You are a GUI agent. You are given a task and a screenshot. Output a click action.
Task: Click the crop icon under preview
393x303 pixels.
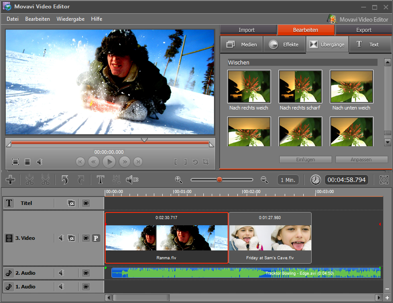pos(205,162)
